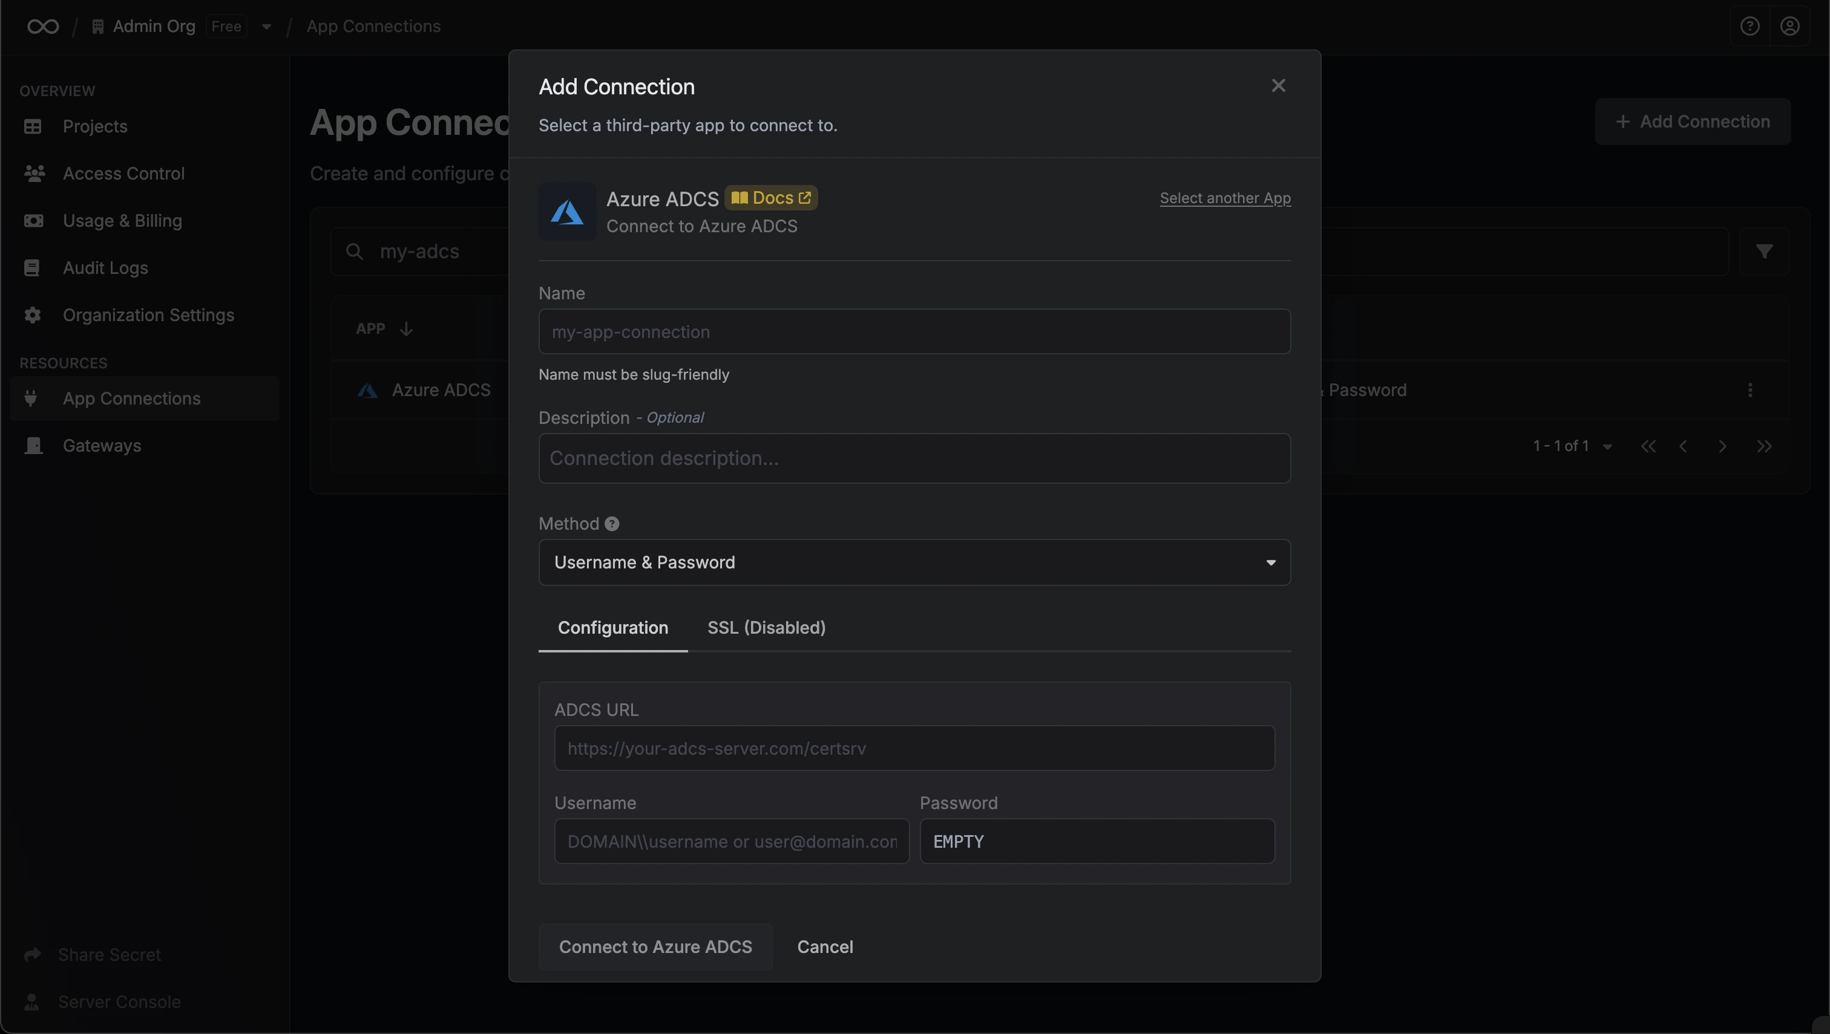Click the Admin Org breadcrumb
Screen dimensions: 1830x1034
coord(154,26)
